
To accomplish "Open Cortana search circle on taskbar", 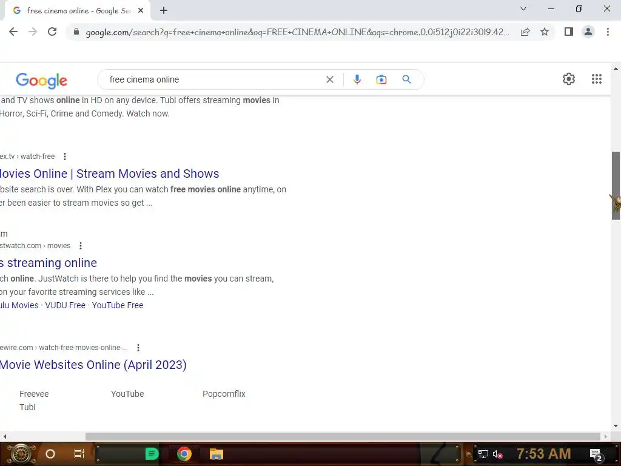I will pos(50,454).
